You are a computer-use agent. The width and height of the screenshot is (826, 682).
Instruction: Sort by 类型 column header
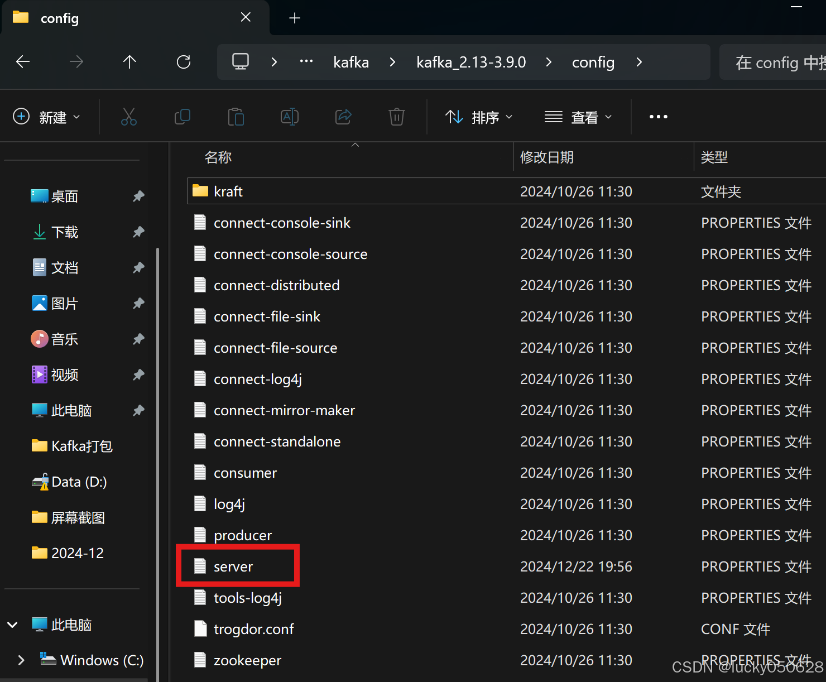[714, 157]
